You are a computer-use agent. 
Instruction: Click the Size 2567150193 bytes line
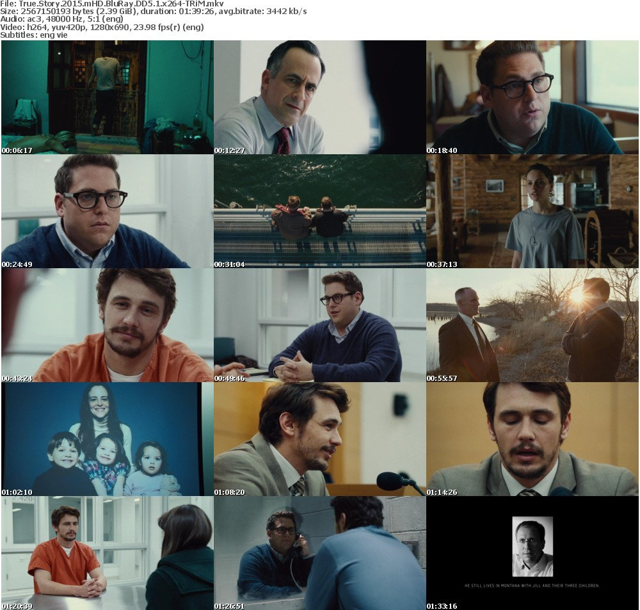click(154, 12)
